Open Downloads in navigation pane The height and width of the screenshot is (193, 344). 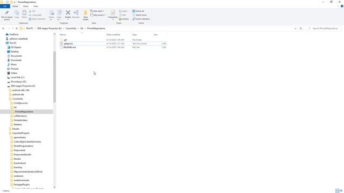tap(16, 60)
